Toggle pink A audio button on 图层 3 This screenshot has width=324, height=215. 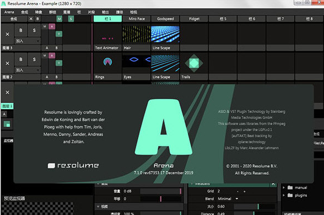tap(52, 26)
